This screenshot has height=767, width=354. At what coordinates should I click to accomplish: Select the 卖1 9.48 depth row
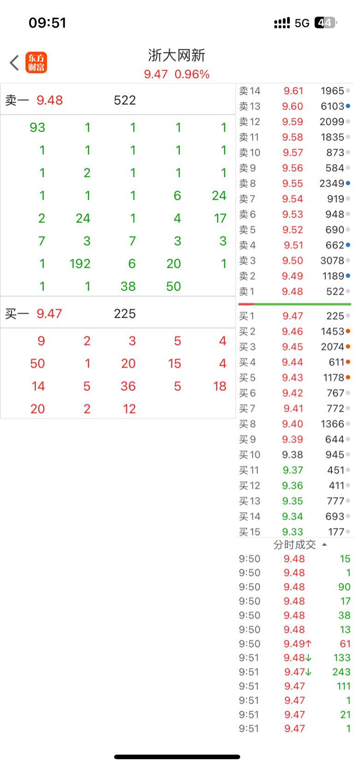[295, 291]
